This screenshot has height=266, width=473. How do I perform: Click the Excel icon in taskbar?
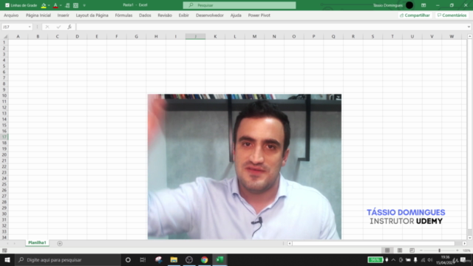pos(220,259)
